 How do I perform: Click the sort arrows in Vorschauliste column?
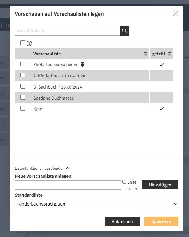[x=146, y=54]
